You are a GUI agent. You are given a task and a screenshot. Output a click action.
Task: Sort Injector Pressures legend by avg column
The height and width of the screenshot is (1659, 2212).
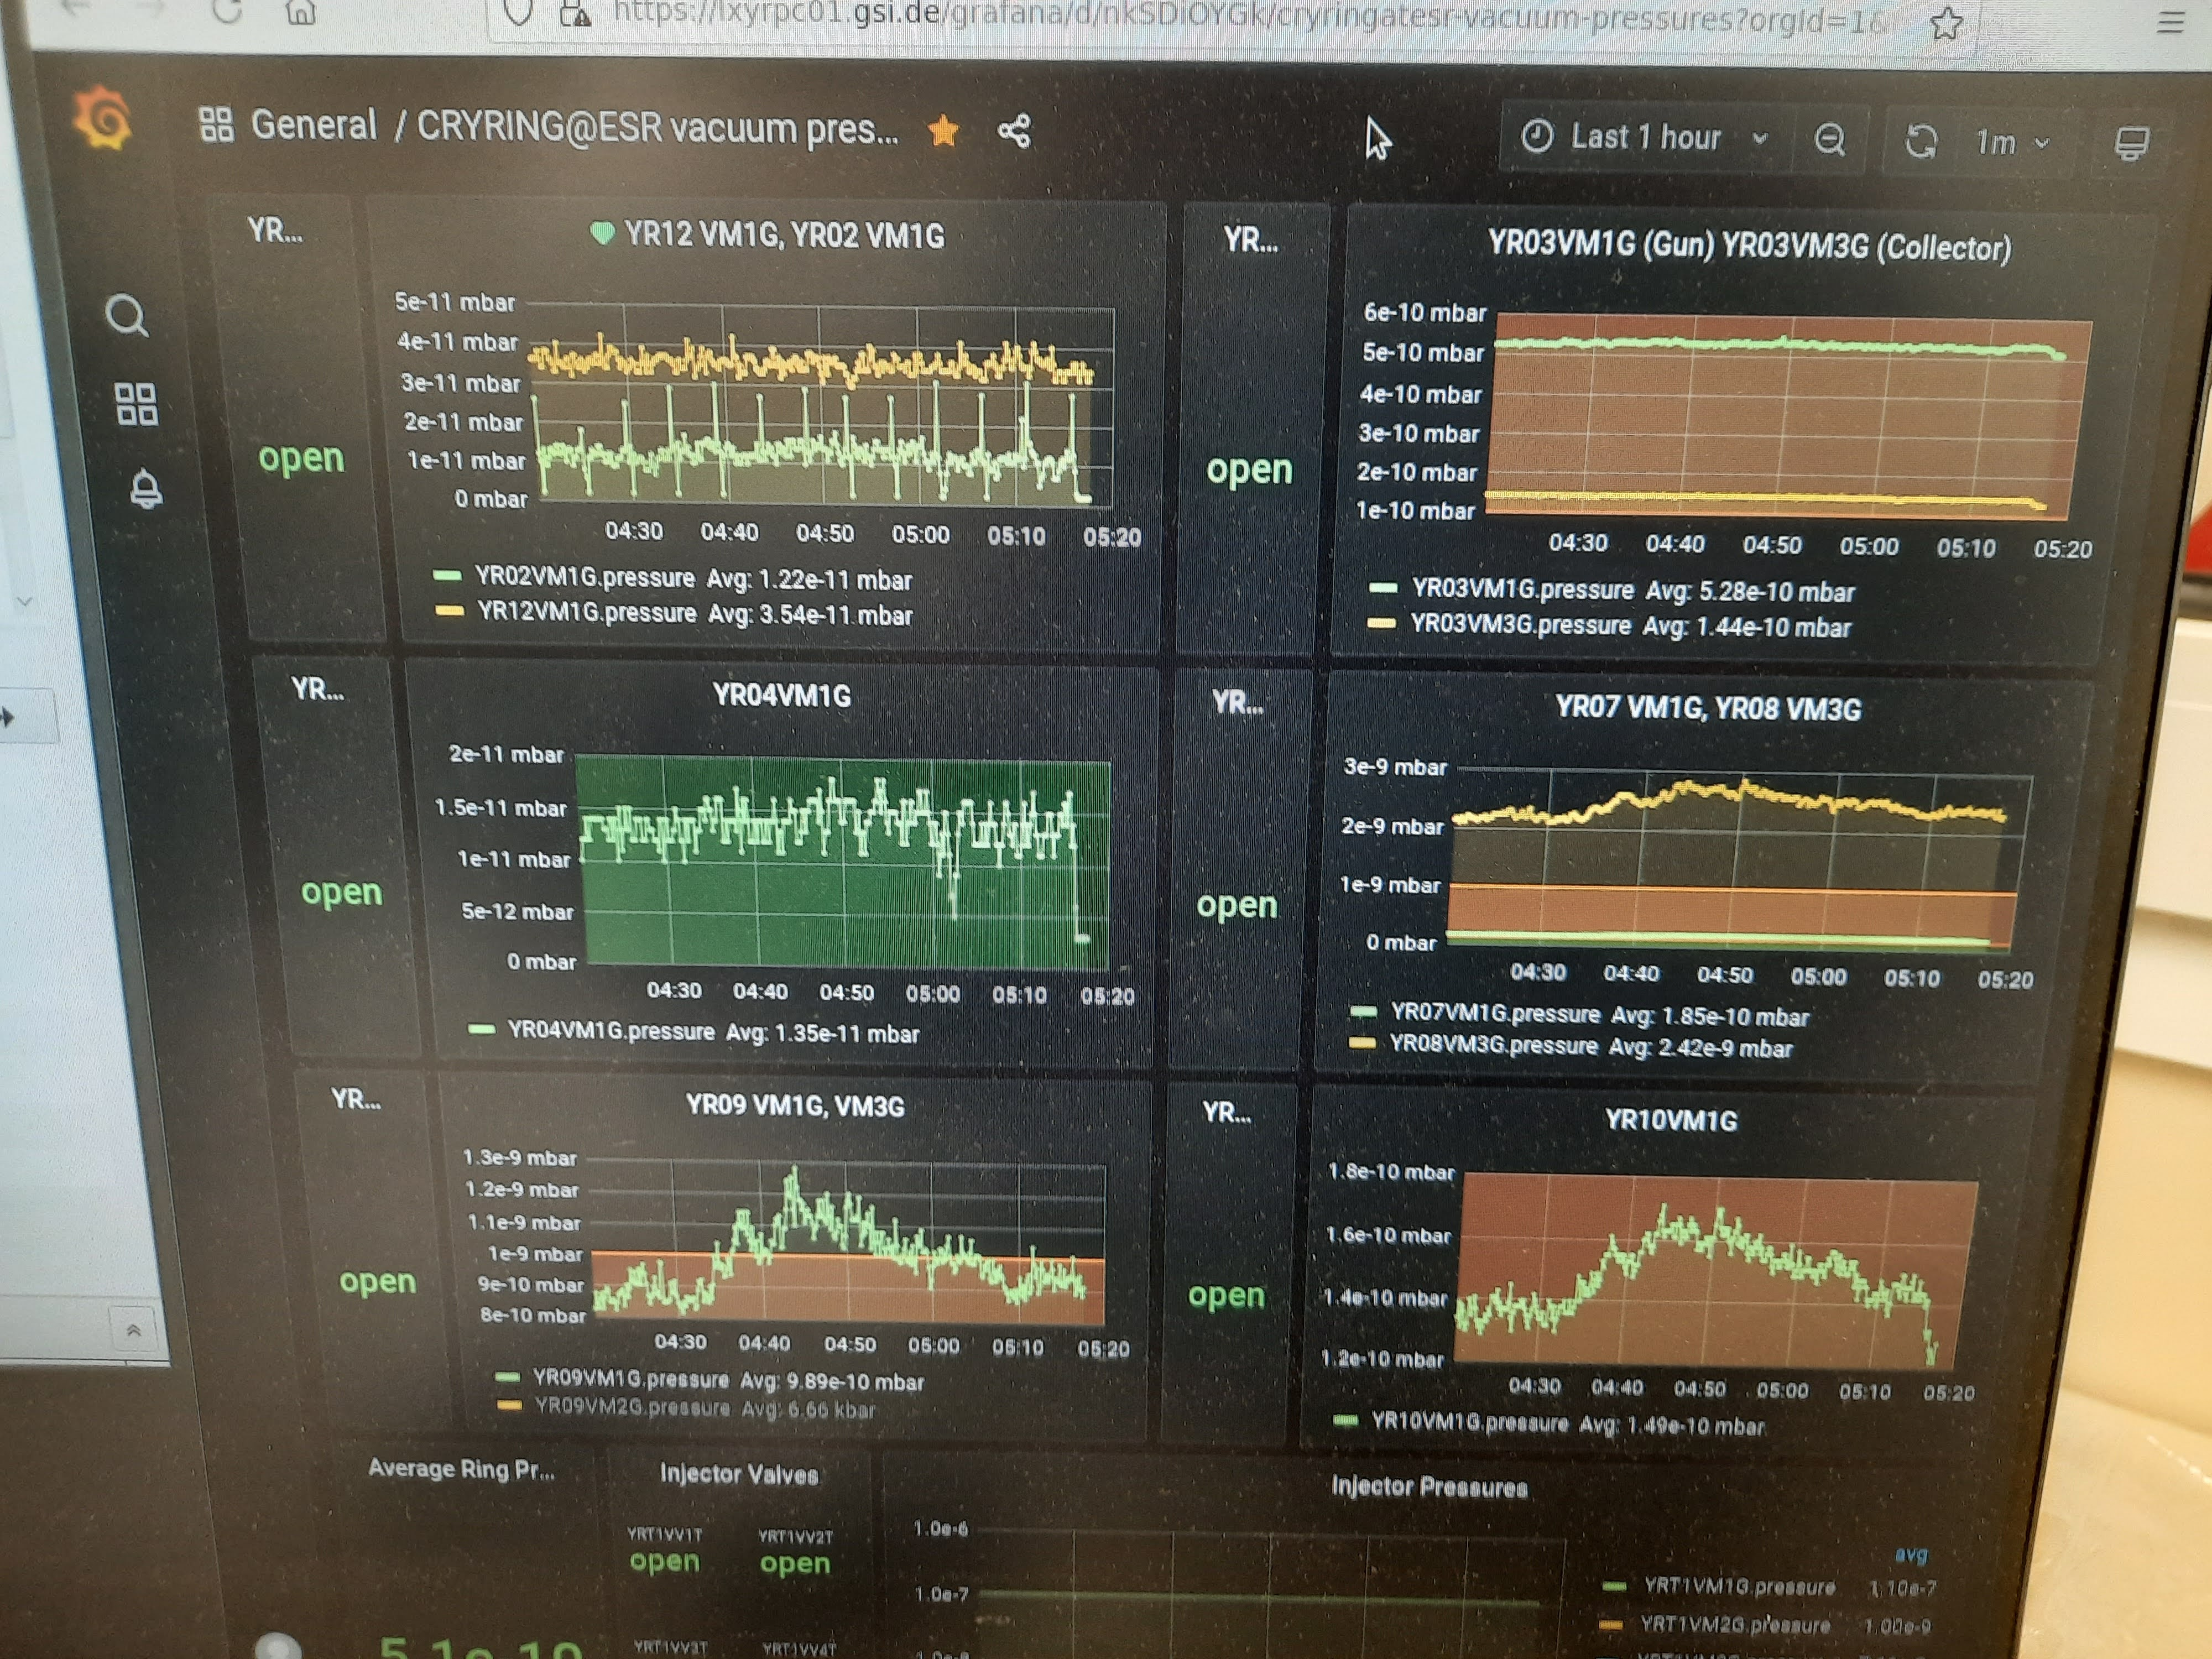pyautogui.click(x=1910, y=1554)
